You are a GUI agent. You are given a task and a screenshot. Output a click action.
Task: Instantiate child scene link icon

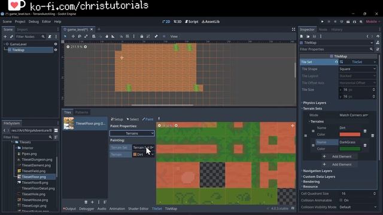pos(11,36)
